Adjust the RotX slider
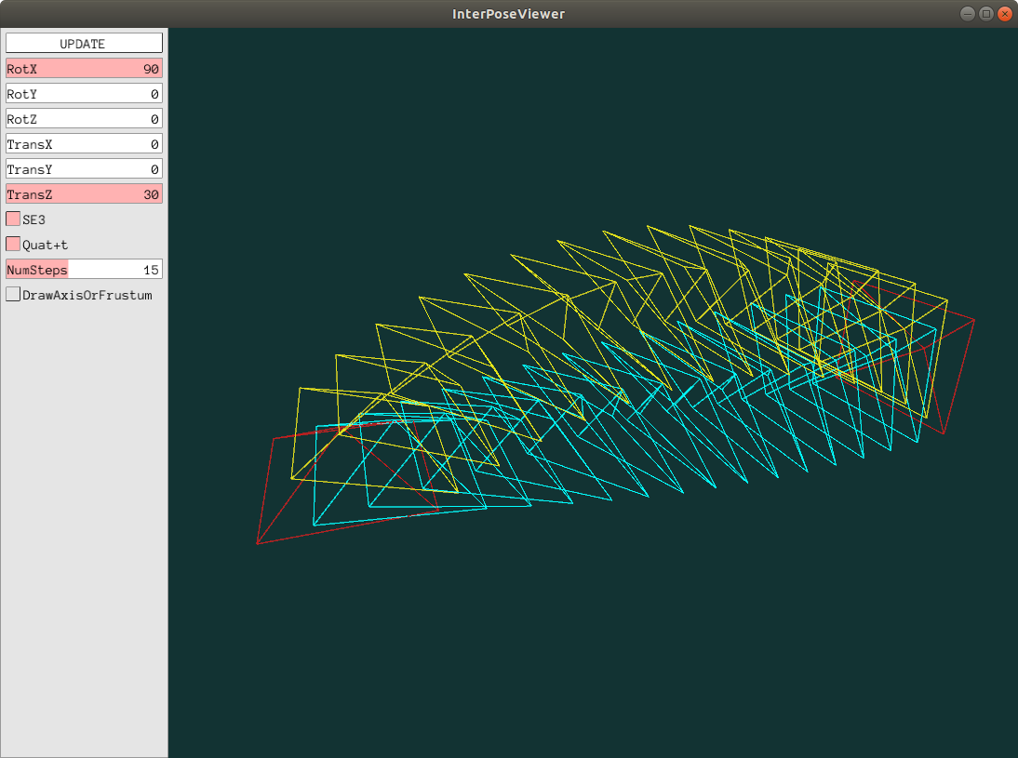 (x=84, y=69)
